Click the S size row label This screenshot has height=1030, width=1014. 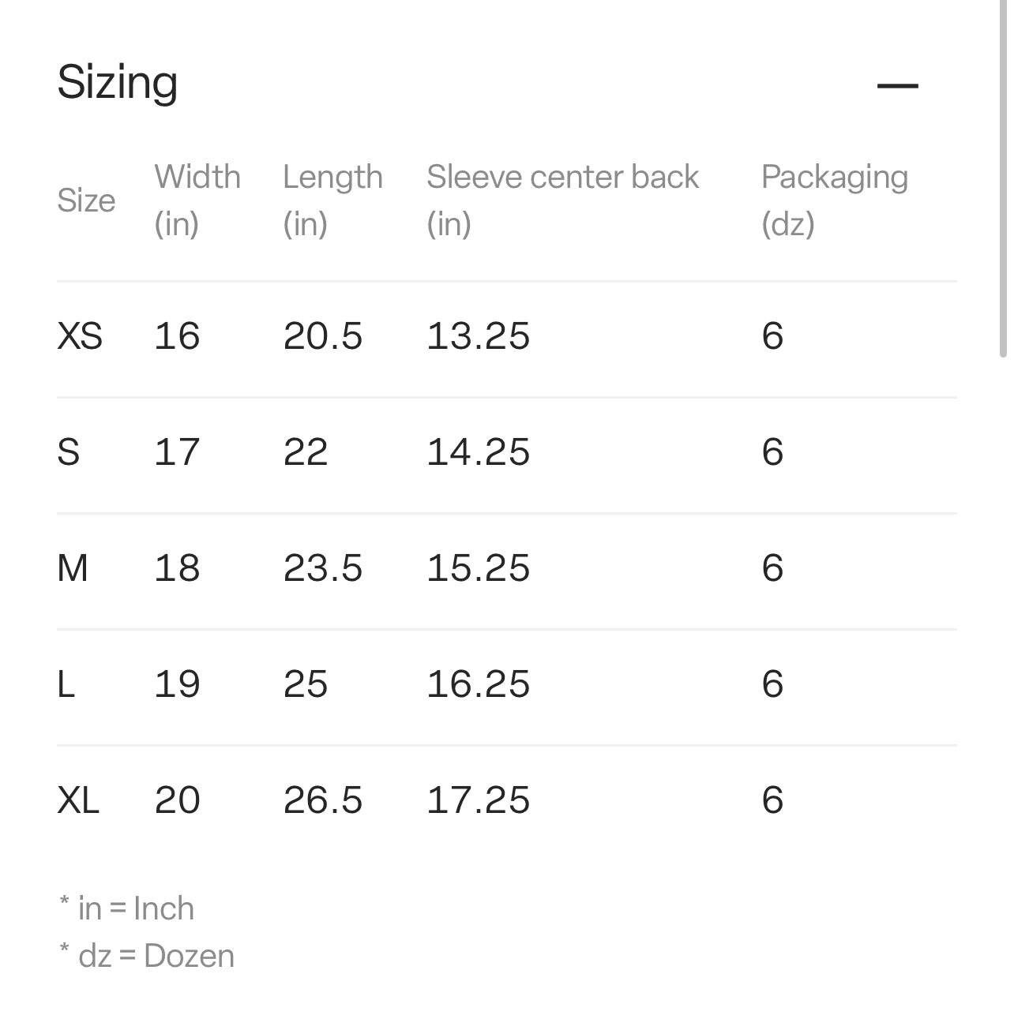69,452
